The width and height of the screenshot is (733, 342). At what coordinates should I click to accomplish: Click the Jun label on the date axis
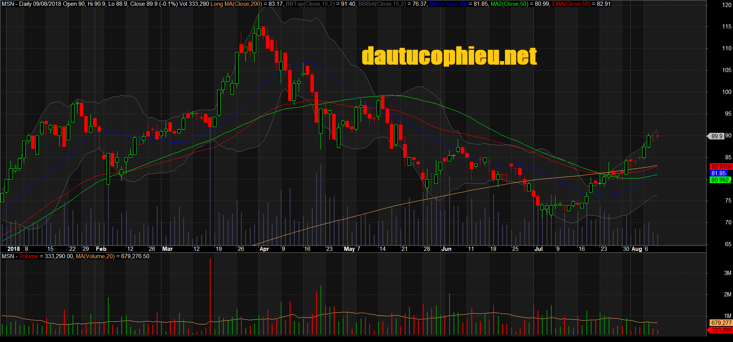tap(446, 249)
